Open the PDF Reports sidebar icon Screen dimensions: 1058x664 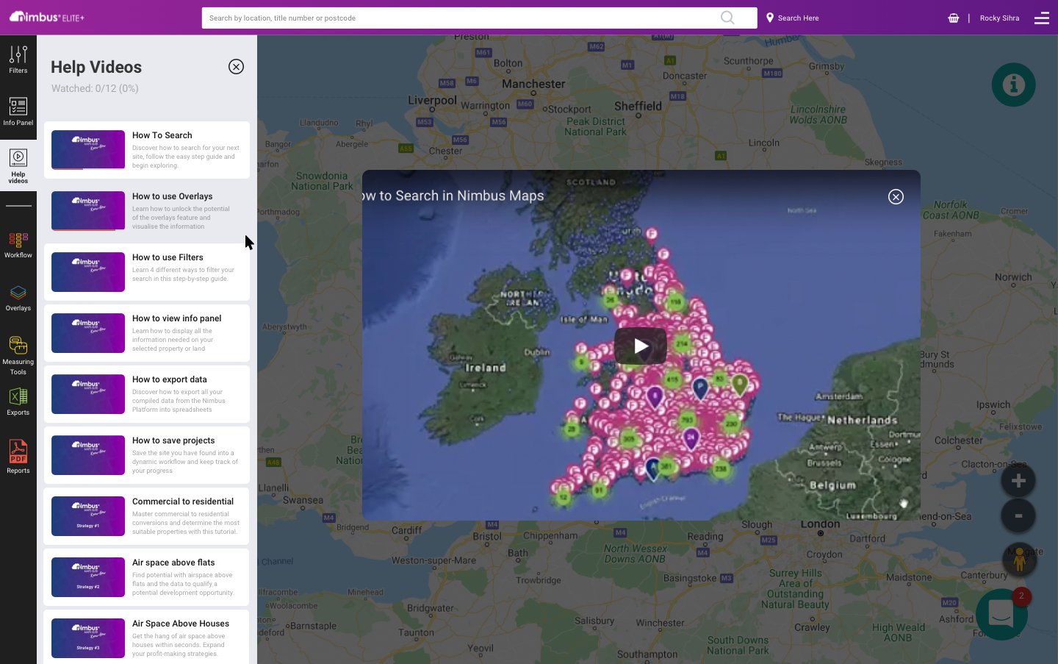(x=18, y=456)
